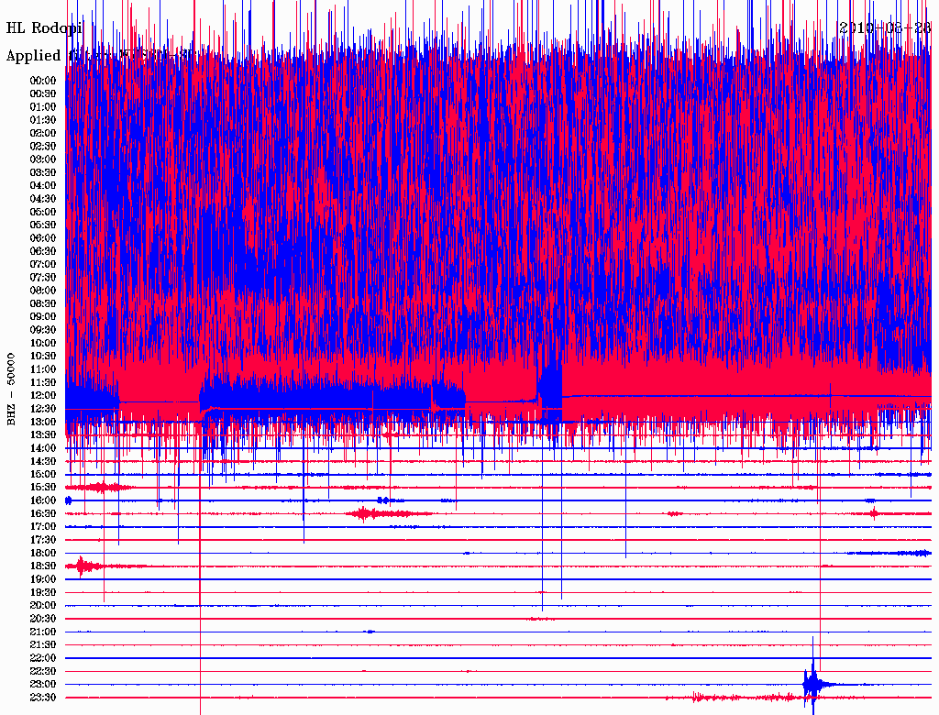Click the small blue event on the 21:00 trace
The image size is (939, 715).
coord(370,632)
